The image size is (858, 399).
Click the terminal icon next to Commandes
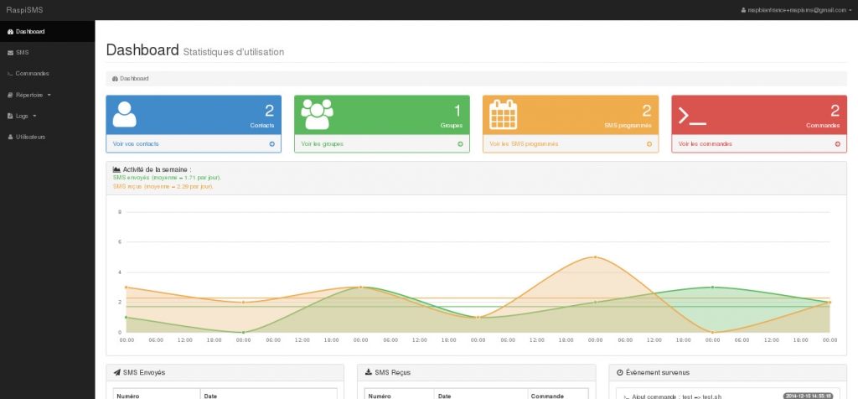pyautogui.click(x=10, y=74)
